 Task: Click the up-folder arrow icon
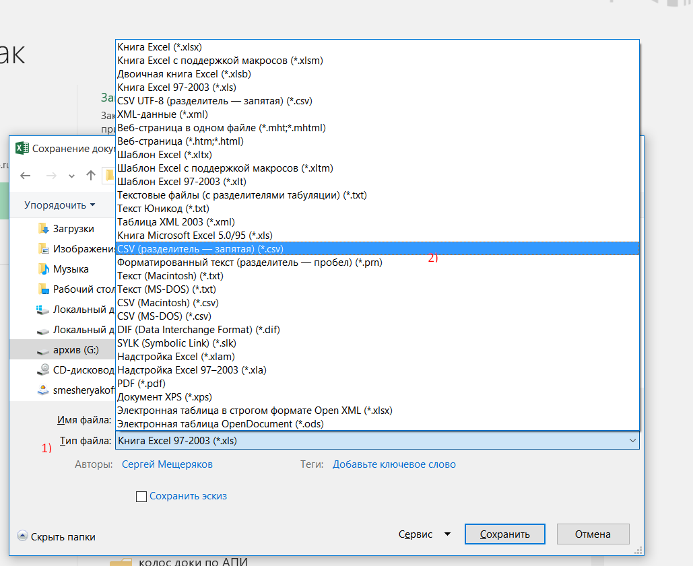pyautogui.click(x=91, y=176)
